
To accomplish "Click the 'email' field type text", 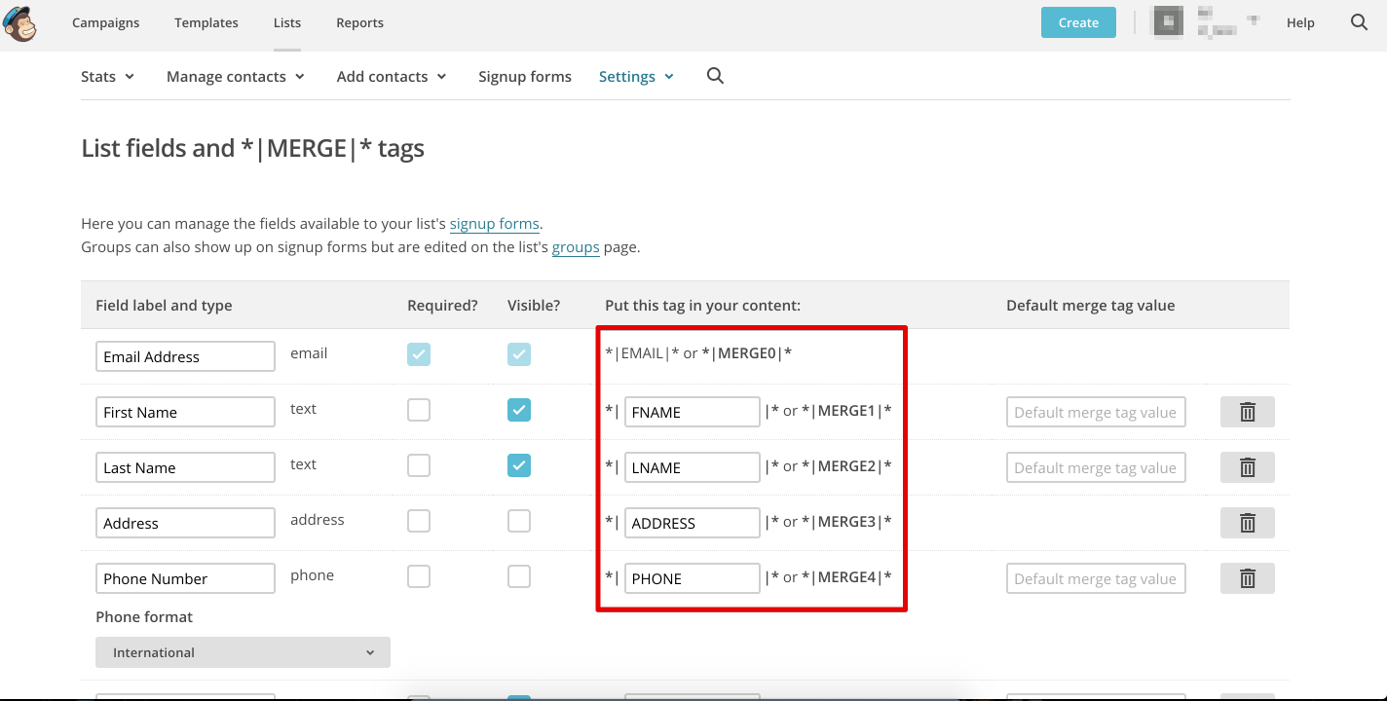I will (309, 353).
